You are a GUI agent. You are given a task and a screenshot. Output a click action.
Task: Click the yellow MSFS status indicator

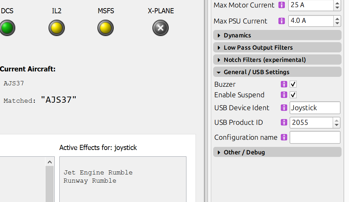tap(106, 28)
